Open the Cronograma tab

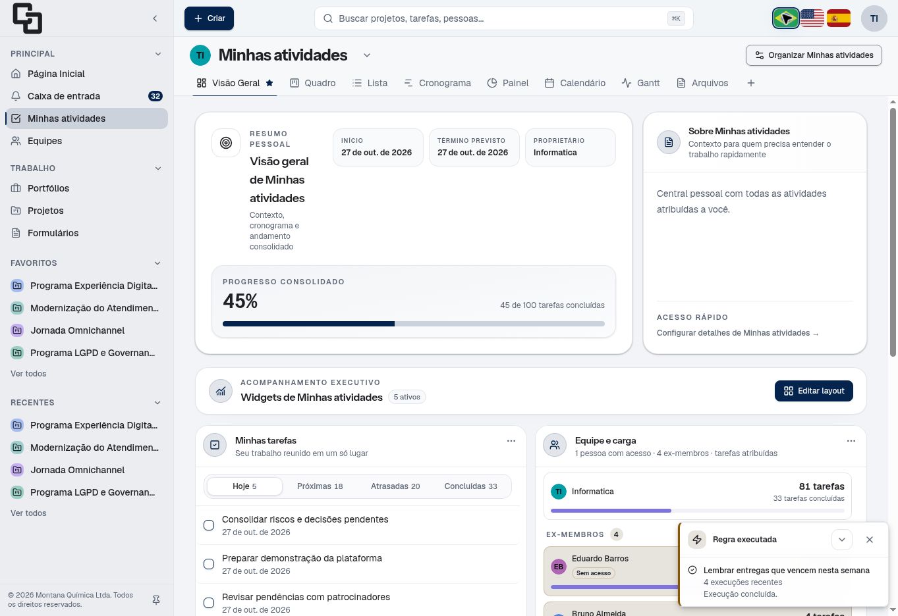(x=437, y=83)
